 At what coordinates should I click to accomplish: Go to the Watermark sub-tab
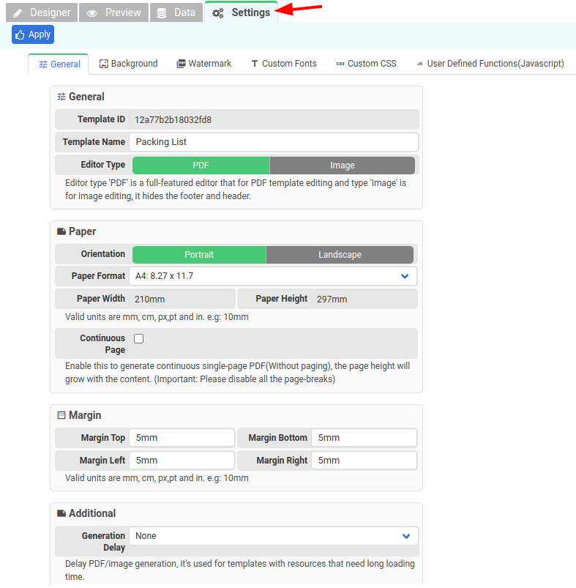[x=204, y=64]
